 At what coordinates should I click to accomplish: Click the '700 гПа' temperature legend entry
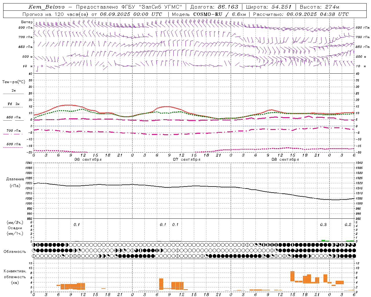coord(13,131)
